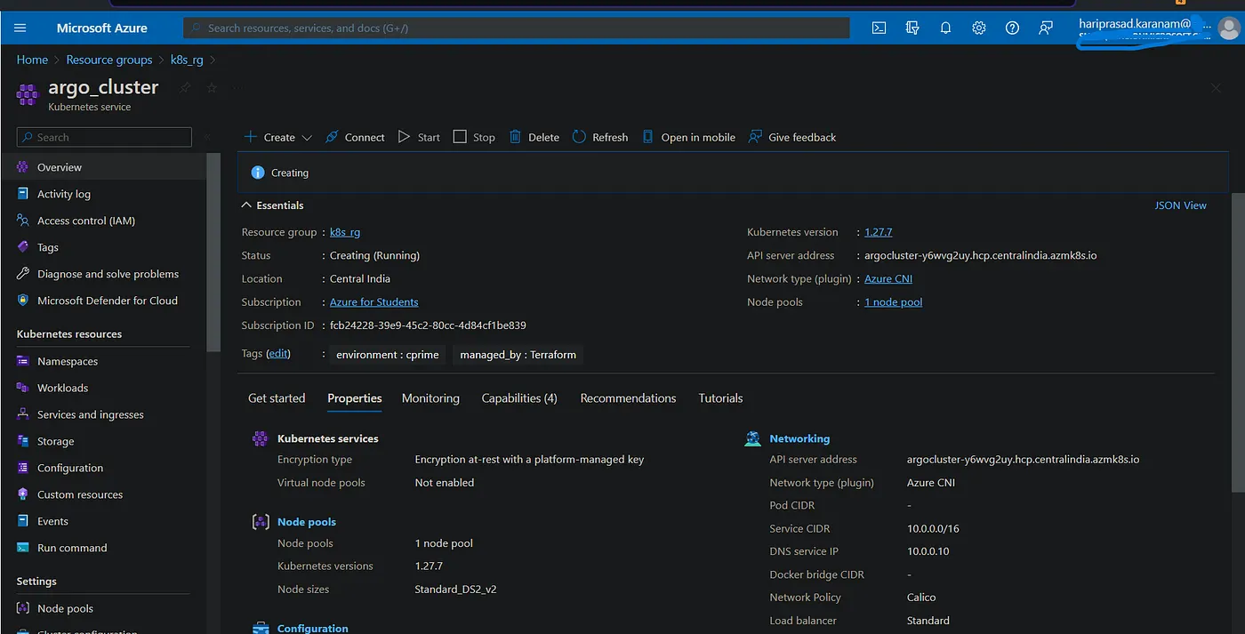Click in the sidebar Search box
This screenshot has height=634, width=1245.
[x=104, y=137]
